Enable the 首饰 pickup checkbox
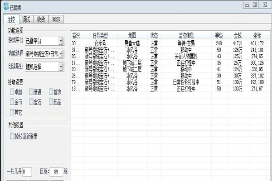272x181 pixels. [x=51, y=92]
